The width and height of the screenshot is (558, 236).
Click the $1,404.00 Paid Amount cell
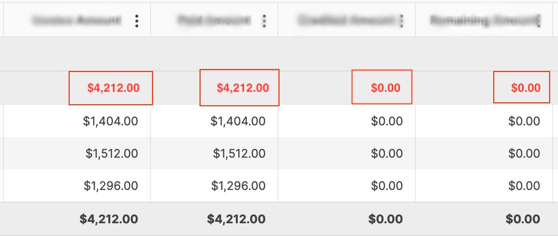[238, 121]
